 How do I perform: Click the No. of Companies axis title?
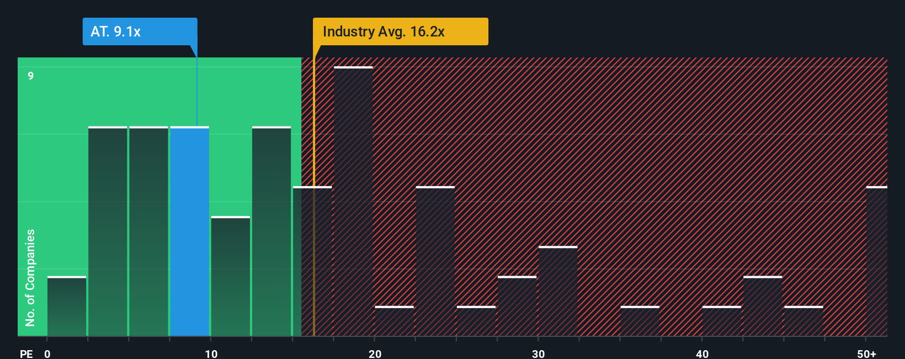coord(30,277)
